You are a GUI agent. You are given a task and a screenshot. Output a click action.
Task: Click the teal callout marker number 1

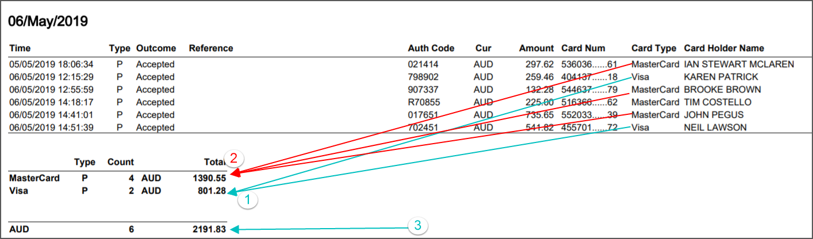pyautogui.click(x=248, y=201)
